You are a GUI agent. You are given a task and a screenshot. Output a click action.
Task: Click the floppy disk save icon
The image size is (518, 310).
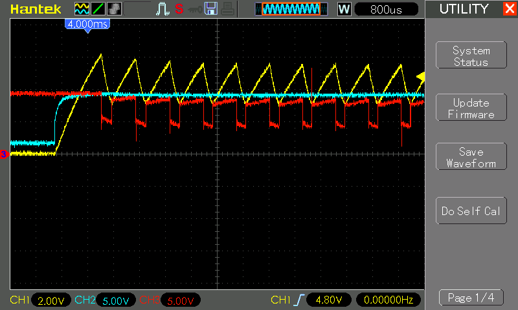click(210, 9)
